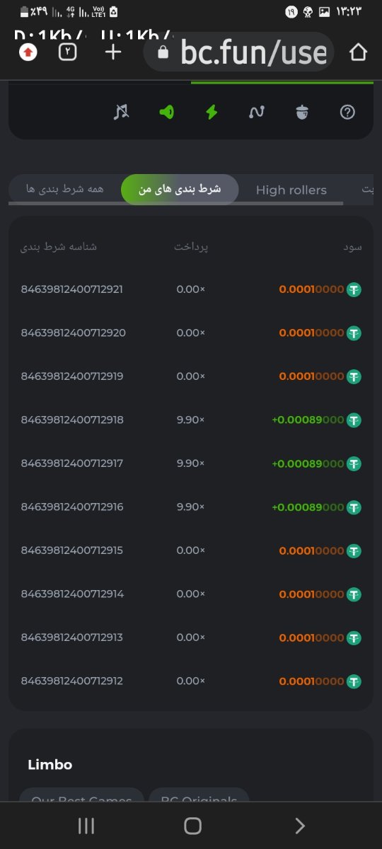Toggle the green lightning turbo icon

(212, 112)
